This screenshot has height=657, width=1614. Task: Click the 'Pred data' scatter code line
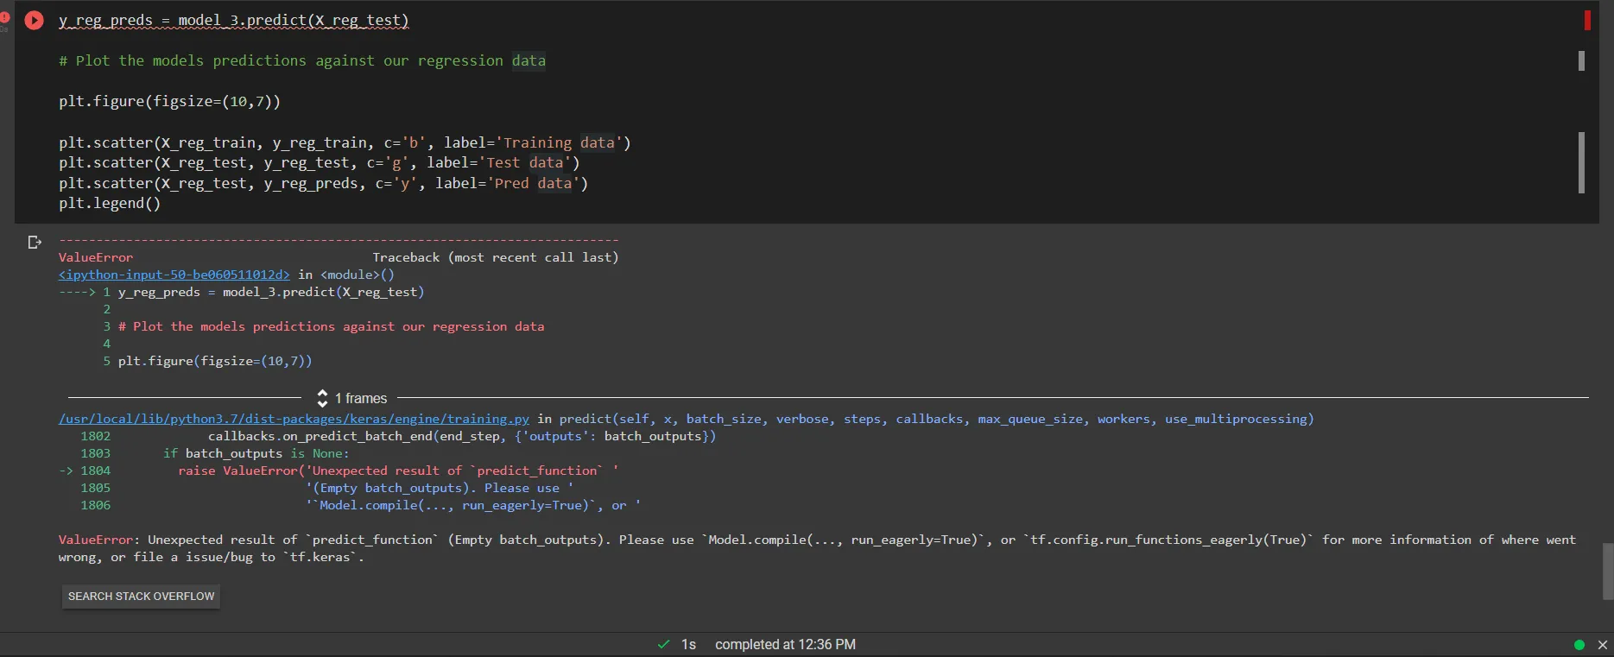point(323,184)
